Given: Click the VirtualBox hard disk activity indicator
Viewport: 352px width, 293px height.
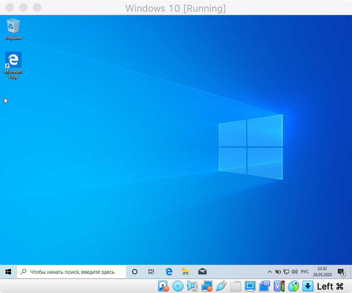Looking at the screenshot, I should [x=163, y=286].
